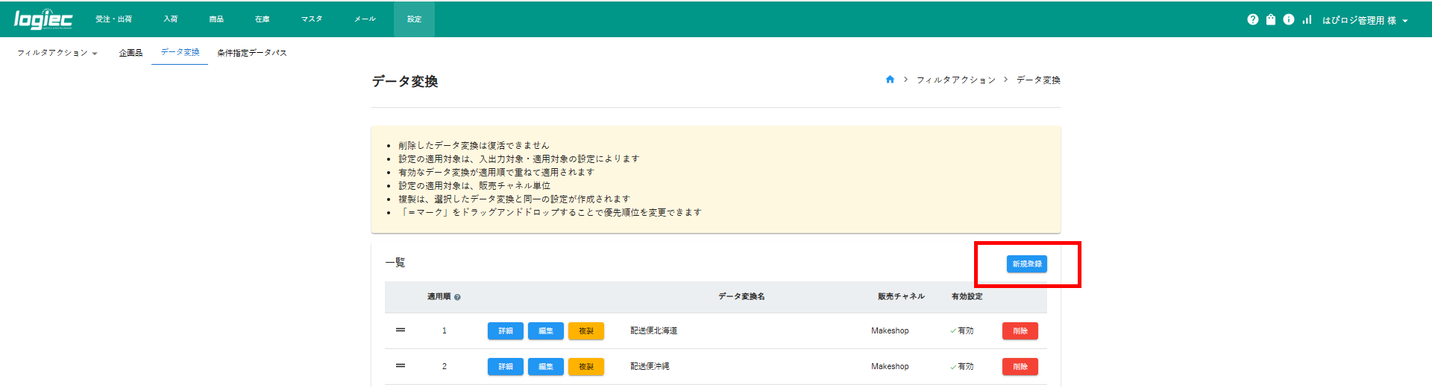The image size is (1432, 387).
Task: Click the drag handle icon for row 2
Action: point(401,365)
